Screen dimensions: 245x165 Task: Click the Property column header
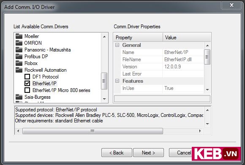point(138,38)
